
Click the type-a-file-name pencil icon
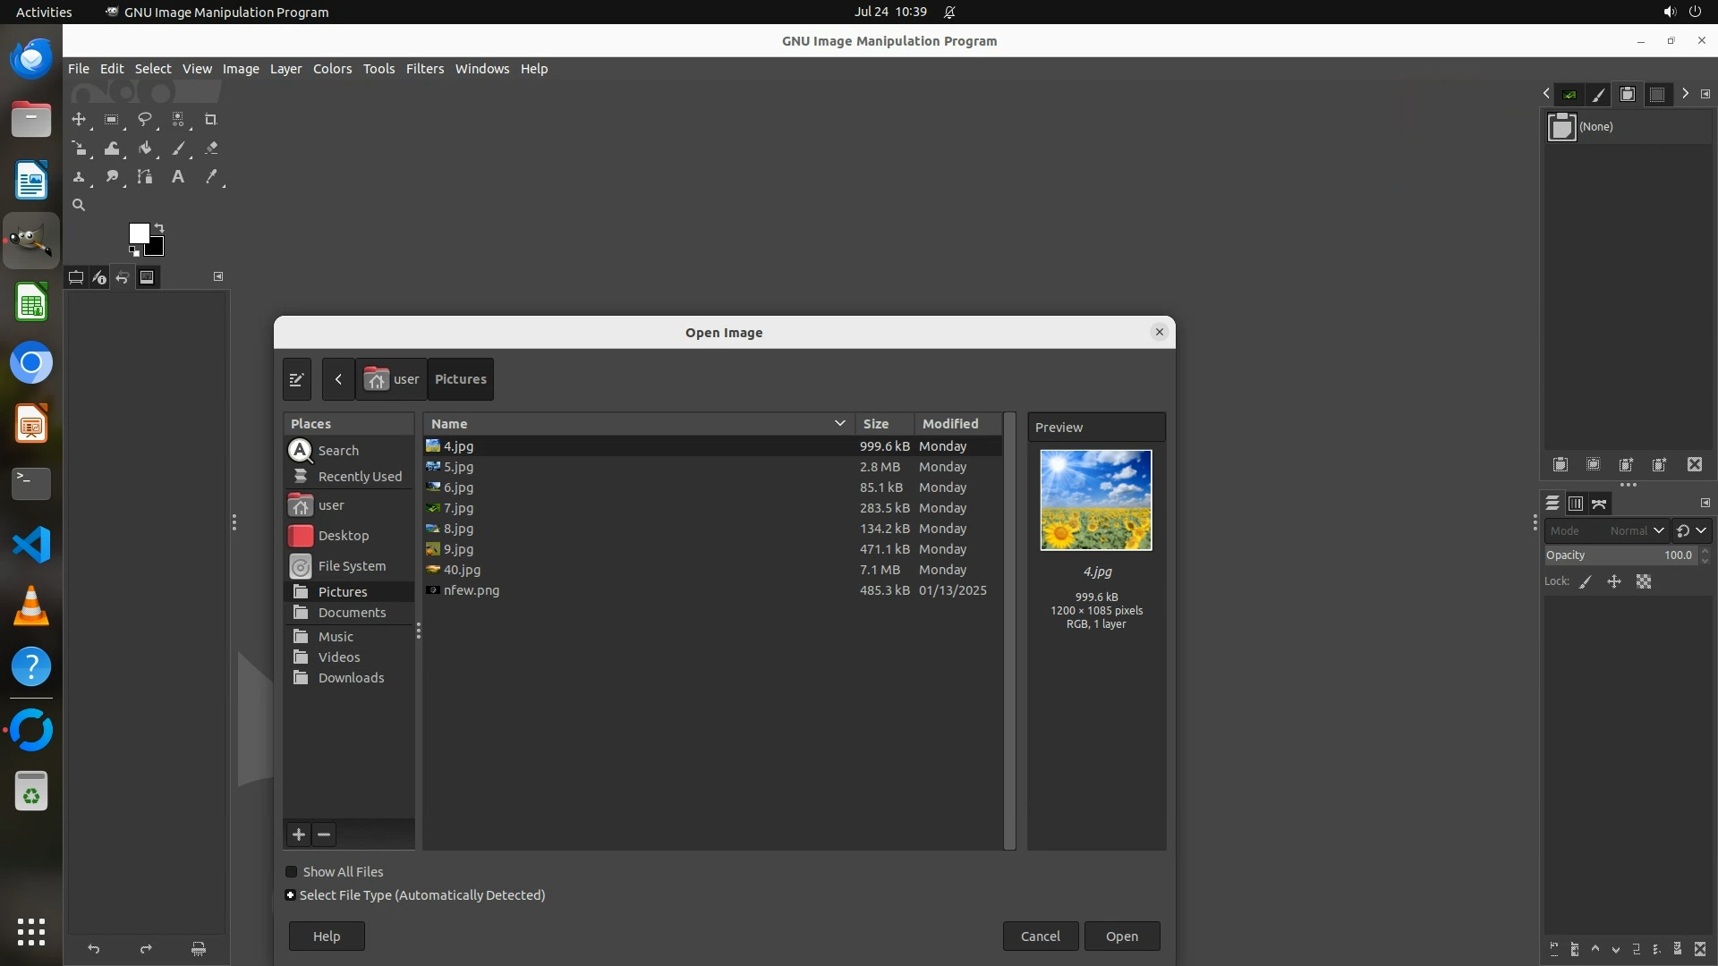pos(297,379)
